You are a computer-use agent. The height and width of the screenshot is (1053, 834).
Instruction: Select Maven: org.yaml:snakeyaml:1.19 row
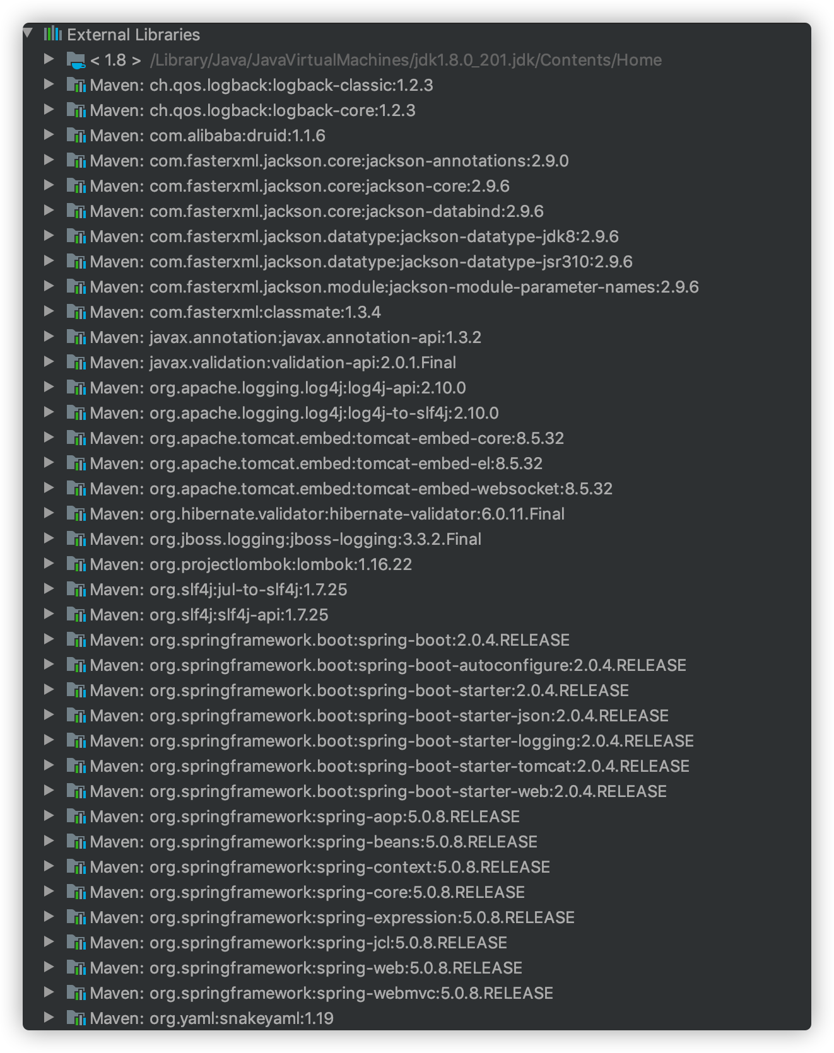coord(416,1018)
